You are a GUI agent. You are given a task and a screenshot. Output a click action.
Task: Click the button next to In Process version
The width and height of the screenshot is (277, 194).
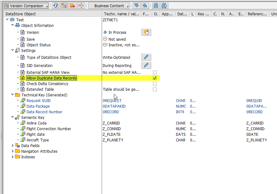146,32
